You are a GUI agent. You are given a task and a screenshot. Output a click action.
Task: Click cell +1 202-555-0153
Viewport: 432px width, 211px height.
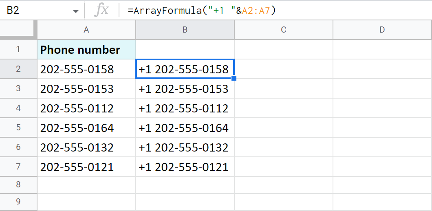(x=185, y=89)
